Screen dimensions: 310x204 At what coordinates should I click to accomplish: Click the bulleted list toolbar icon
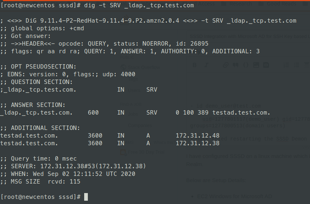pos(297,65)
